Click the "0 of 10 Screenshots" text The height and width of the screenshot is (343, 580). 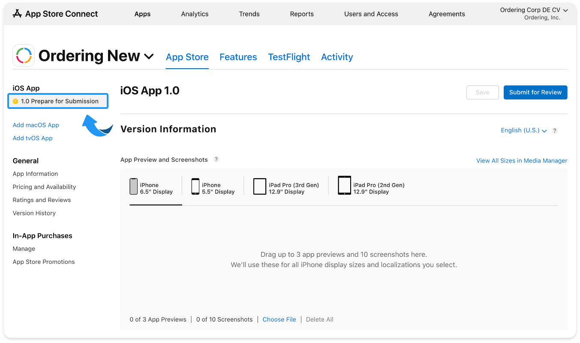coord(224,319)
